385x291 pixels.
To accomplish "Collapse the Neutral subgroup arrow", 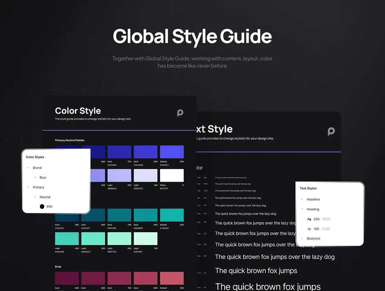I will 35,197.
